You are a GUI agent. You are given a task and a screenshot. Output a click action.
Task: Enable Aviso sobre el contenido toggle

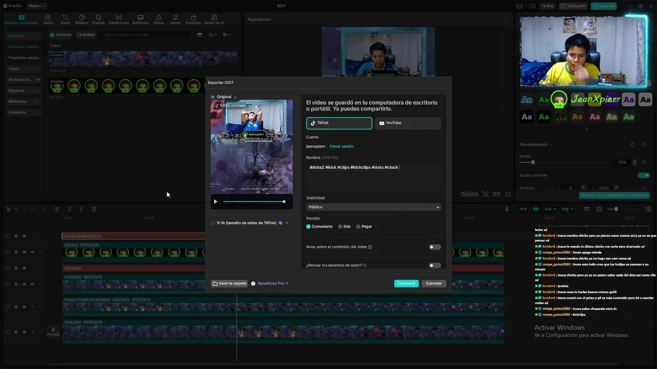tap(435, 247)
